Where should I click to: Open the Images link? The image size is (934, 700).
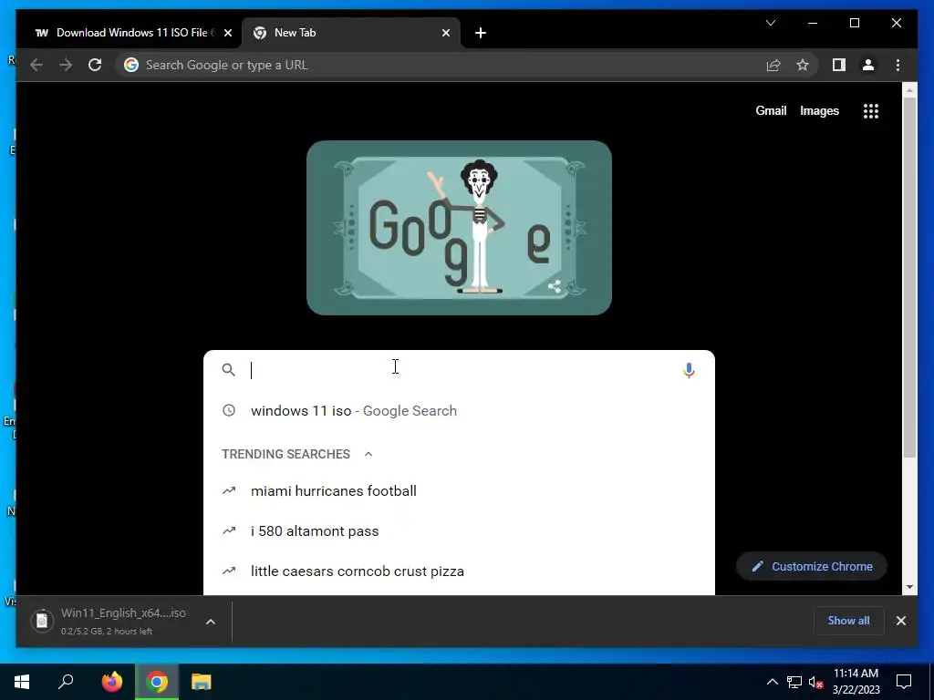pos(819,110)
